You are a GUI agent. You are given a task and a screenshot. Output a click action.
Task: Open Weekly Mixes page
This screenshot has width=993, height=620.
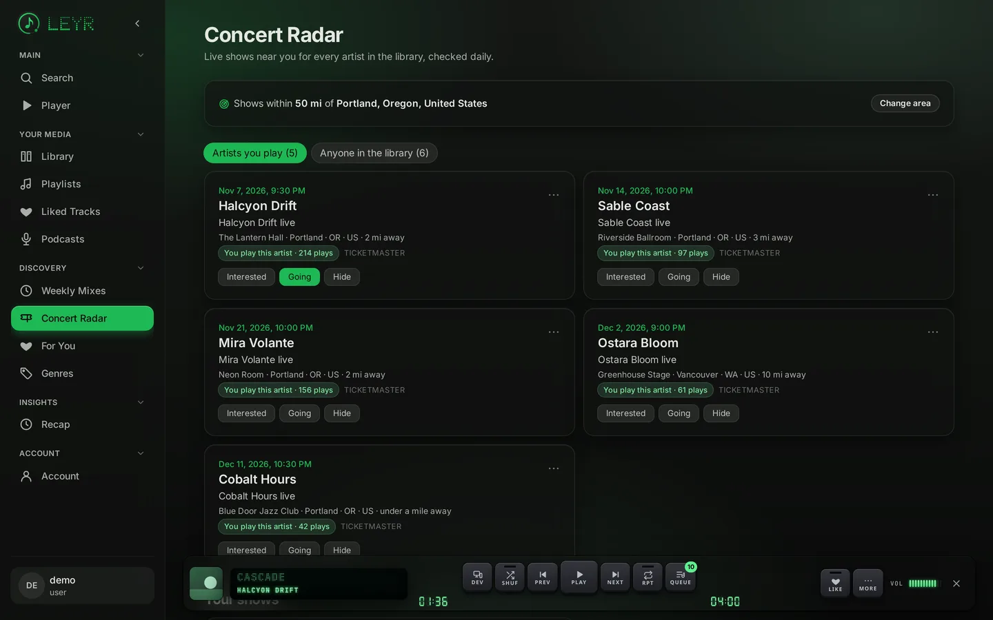point(82,291)
